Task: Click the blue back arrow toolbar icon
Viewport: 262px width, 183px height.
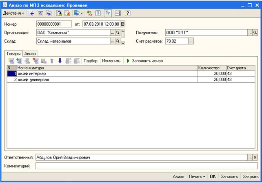Action: click(x=31, y=13)
